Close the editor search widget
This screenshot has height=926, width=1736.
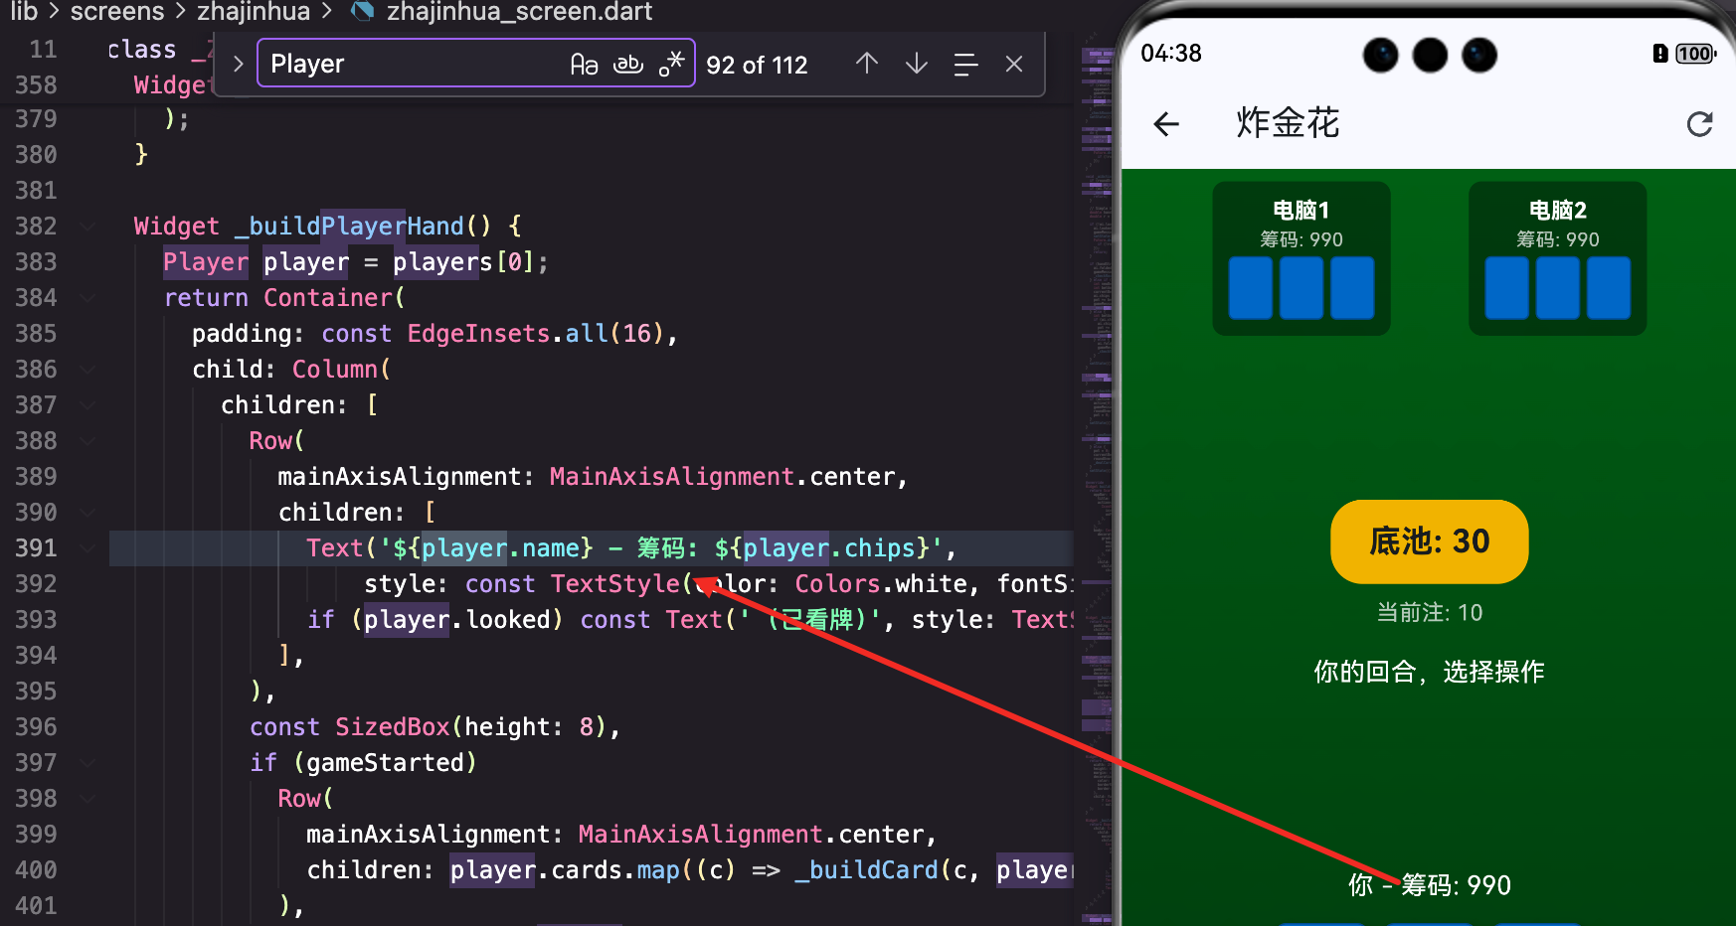coord(1013,64)
